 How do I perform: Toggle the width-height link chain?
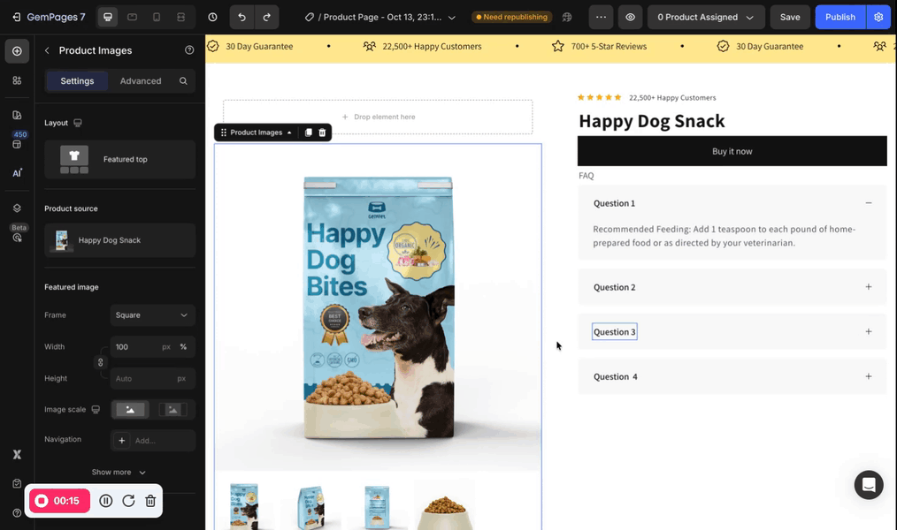pos(100,362)
